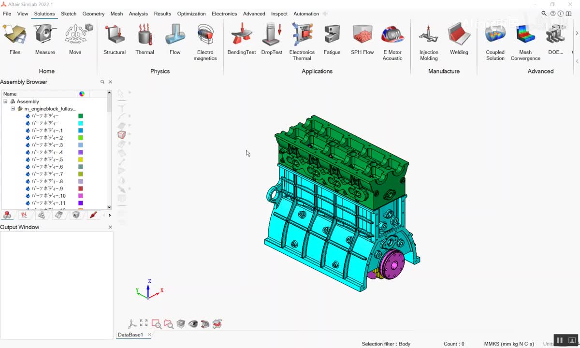Viewport: 580px width, 348px height.
Task: Launch the Mesh Convergence tool
Action: coord(525,43)
